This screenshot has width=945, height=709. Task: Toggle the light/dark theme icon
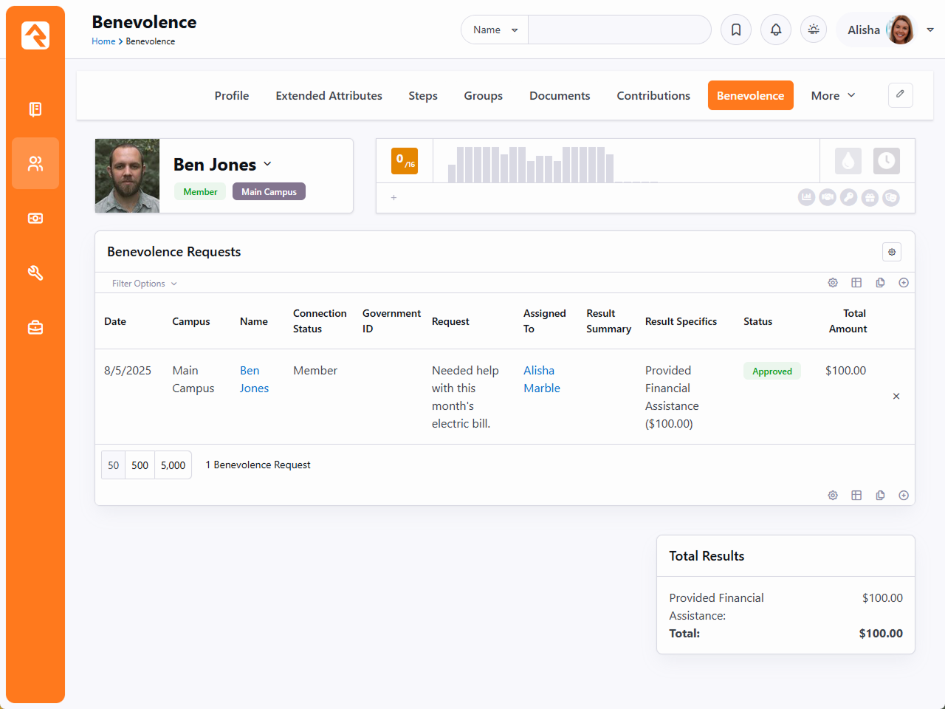click(x=814, y=30)
